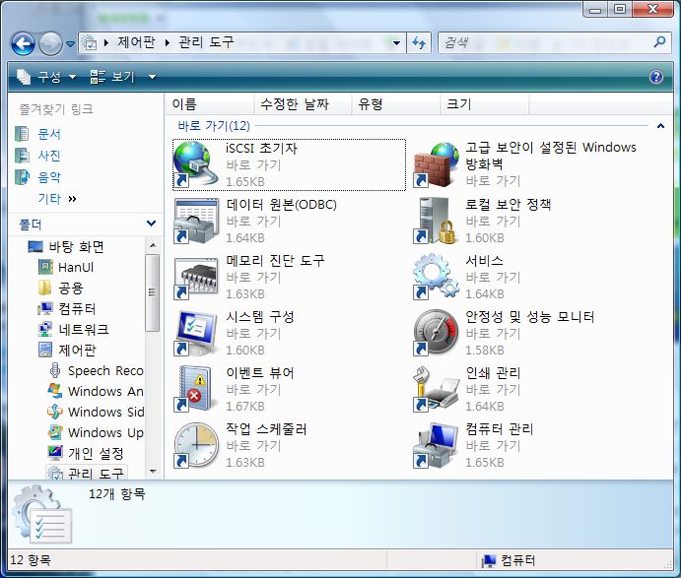Screen dimensions: 681x578
Task: Sort by 수정한 날짜 column header
Action: [x=303, y=104]
